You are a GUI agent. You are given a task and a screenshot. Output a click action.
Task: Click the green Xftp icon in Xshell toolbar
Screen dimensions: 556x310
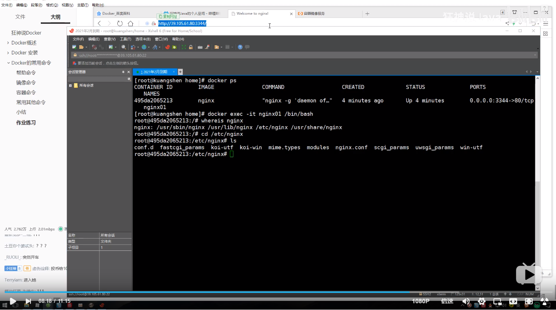[x=174, y=47]
